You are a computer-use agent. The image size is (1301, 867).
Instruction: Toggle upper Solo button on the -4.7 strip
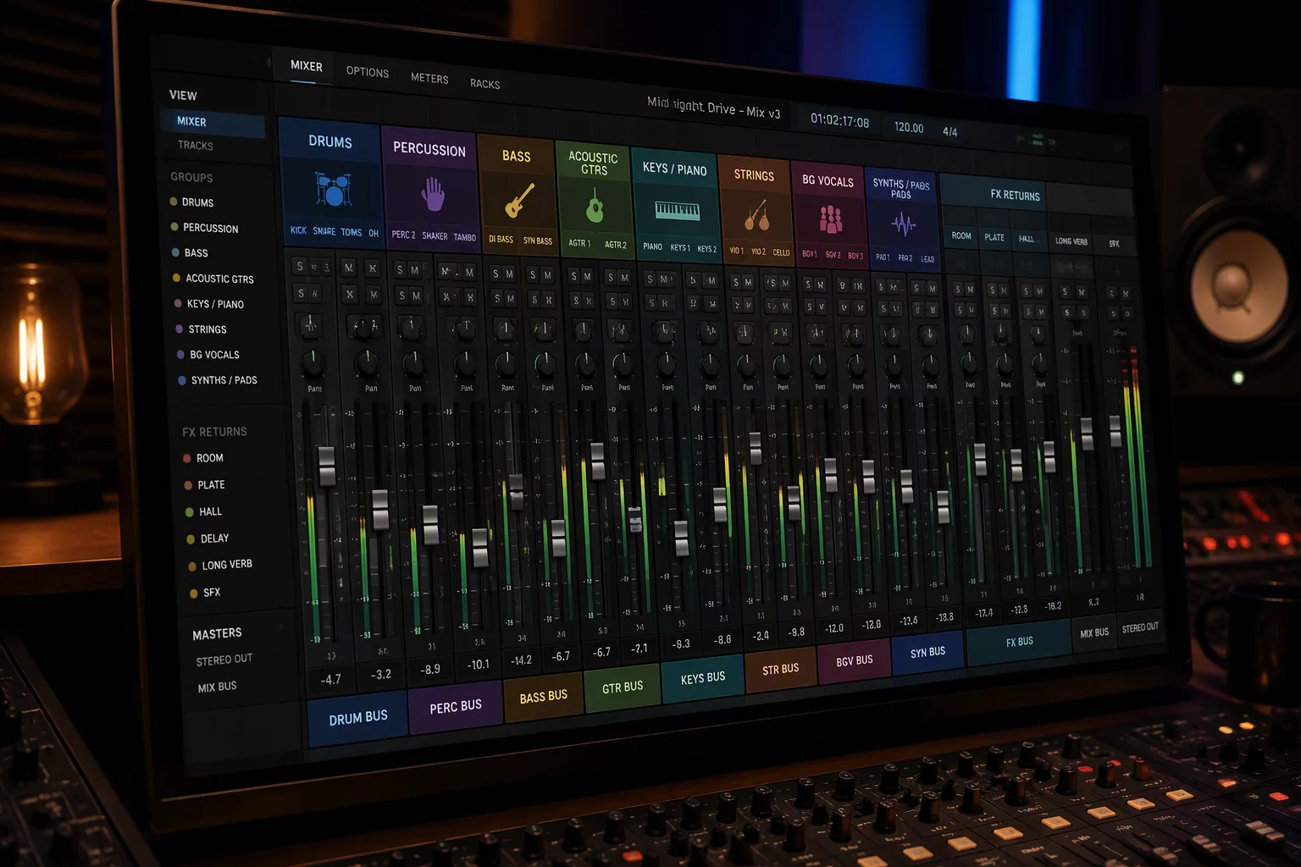pyautogui.click(x=300, y=267)
